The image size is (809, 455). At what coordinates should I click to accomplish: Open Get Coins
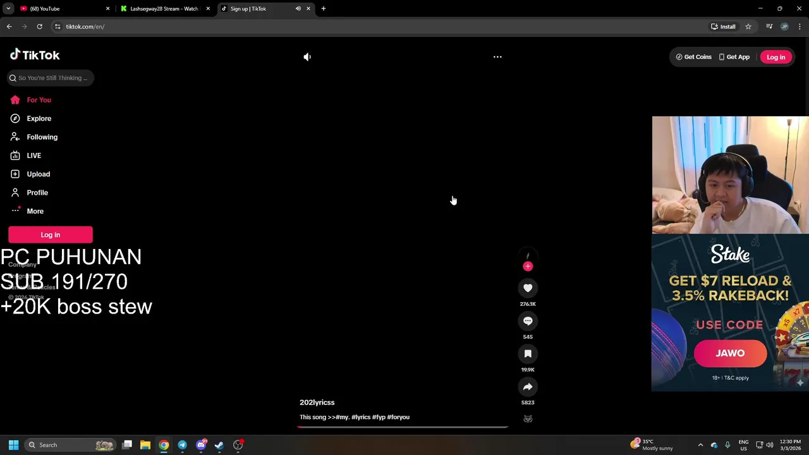(693, 57)
